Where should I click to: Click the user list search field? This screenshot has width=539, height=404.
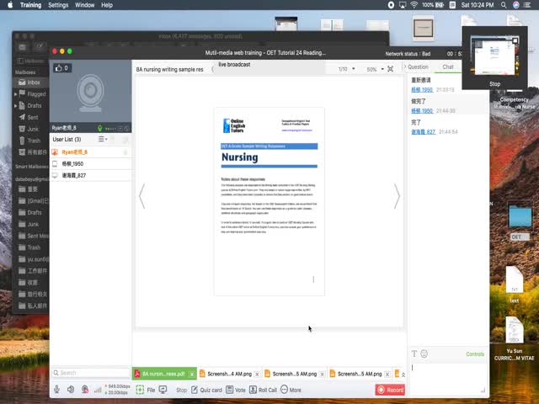coord(88,373)
